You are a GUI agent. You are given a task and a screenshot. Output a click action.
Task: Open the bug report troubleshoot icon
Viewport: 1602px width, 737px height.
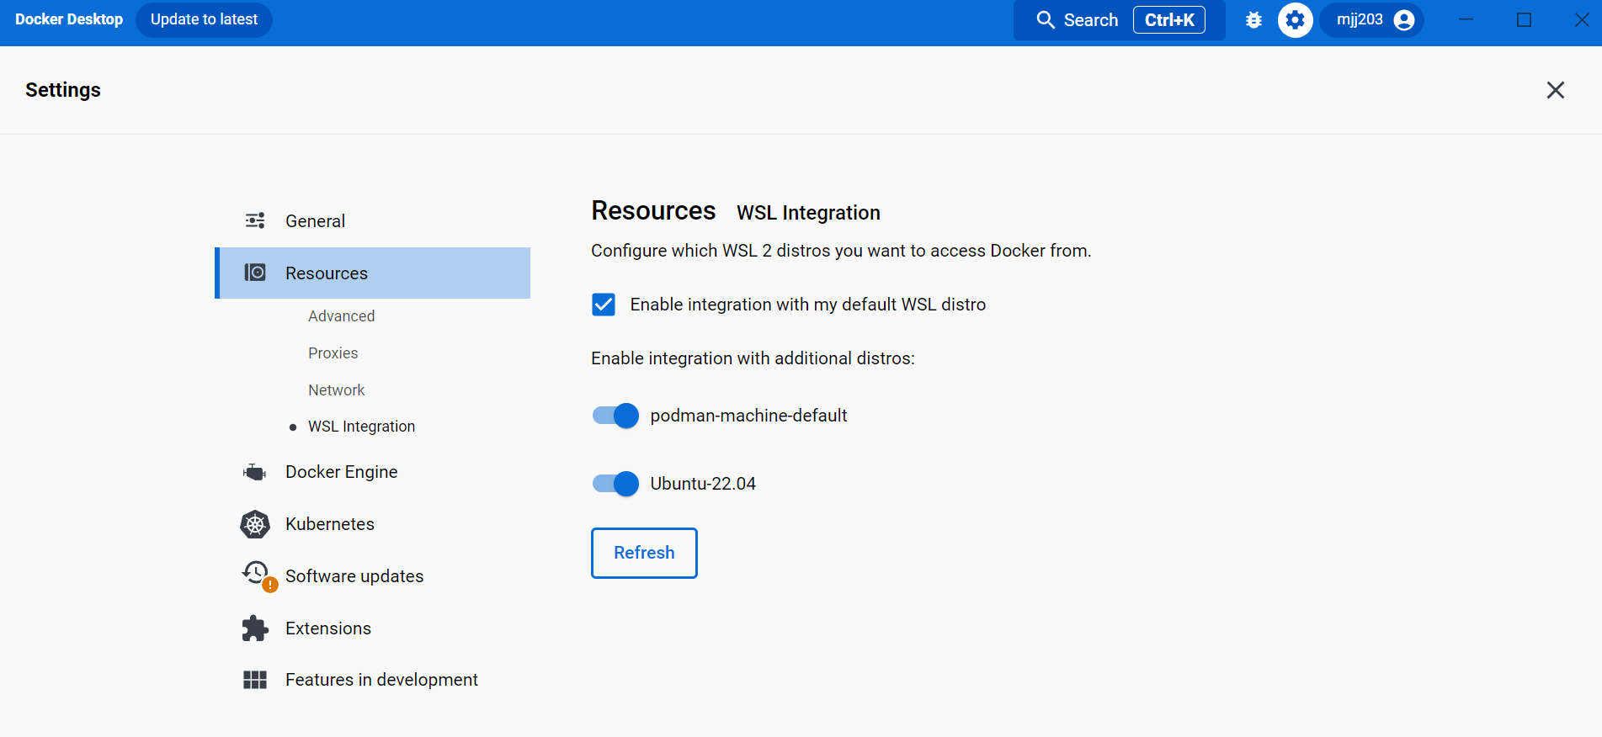(x=1253, y=20)
